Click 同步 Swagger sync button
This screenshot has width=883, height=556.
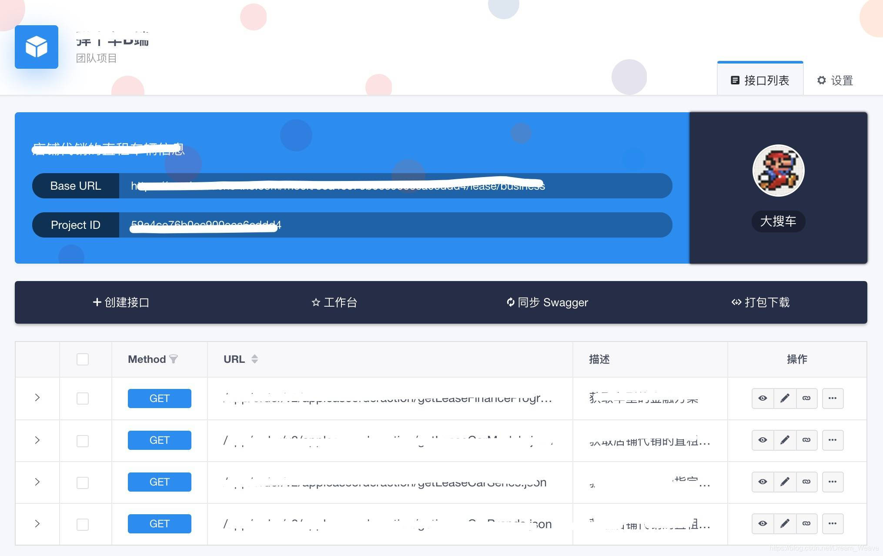coord(547,302)
